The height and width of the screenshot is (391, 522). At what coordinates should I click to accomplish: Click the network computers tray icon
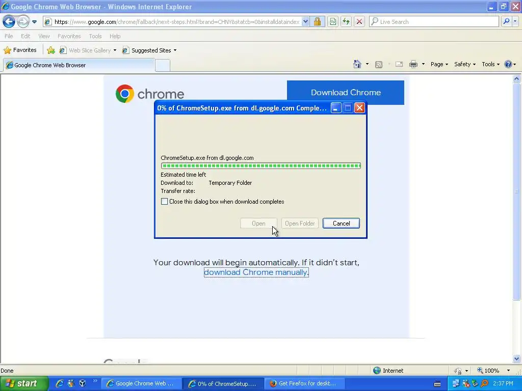click(x=456, y=383)
